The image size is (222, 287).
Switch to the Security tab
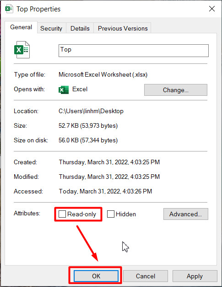(x=51, y=28)
